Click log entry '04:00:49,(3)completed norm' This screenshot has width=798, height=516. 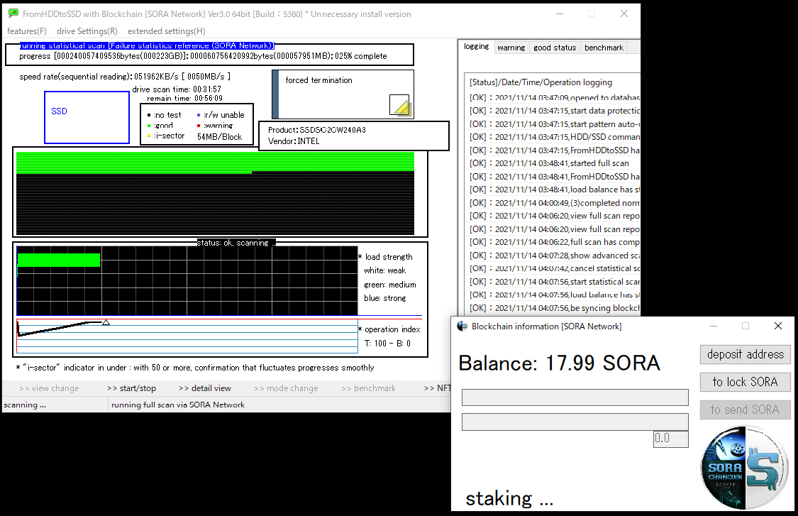(x=554, y=203)
